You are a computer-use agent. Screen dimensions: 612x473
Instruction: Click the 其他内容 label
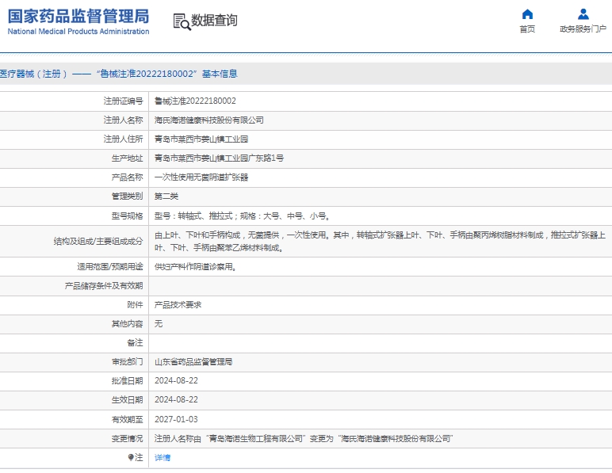click(128, 323)
